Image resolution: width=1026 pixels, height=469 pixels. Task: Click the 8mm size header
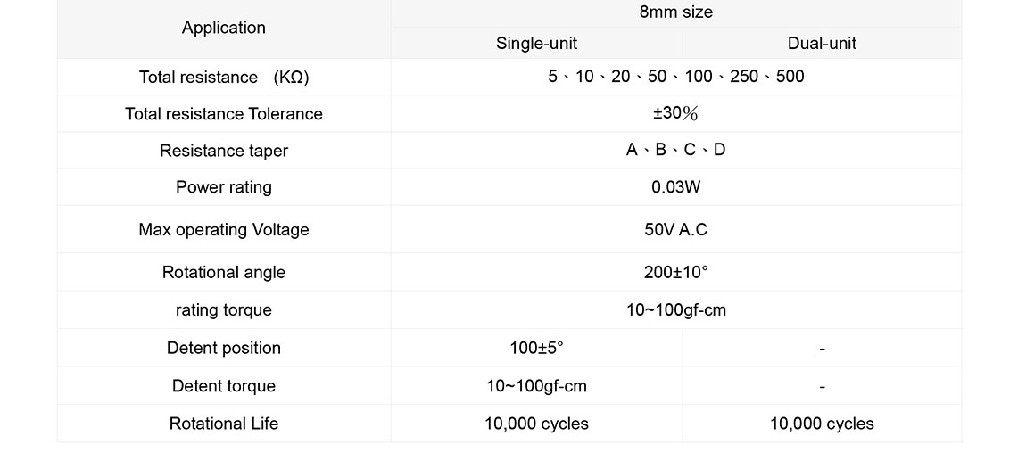click(675, 12)
